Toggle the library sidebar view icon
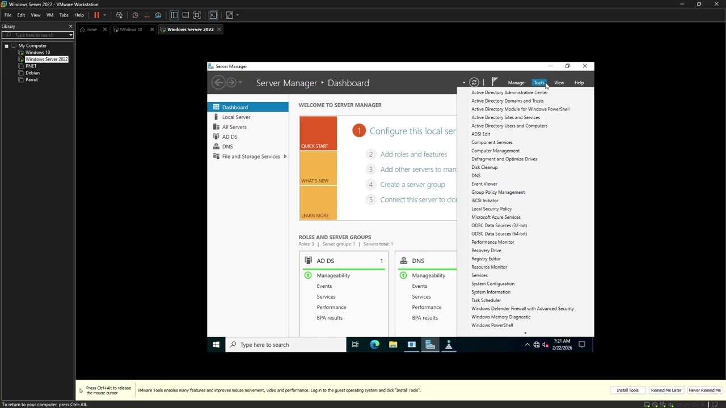The width and height of the screenshot is (726, 408). [x=174, y=15]
